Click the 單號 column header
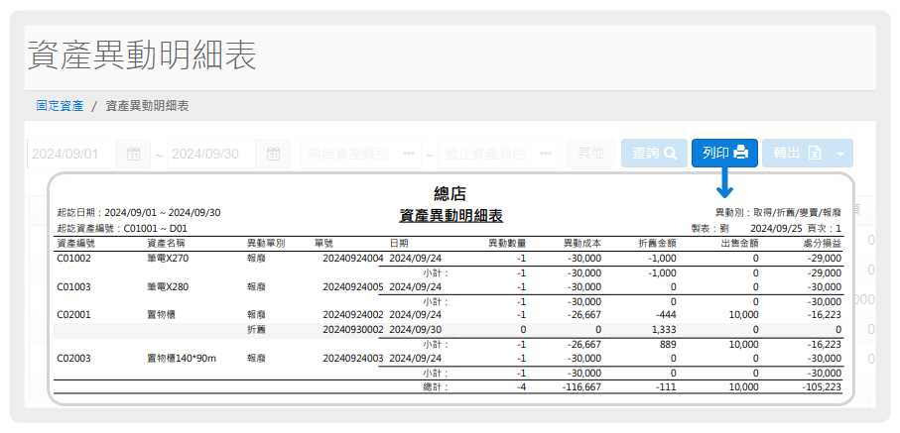This screenshot has height=433, width=900. tap(323, 243)
